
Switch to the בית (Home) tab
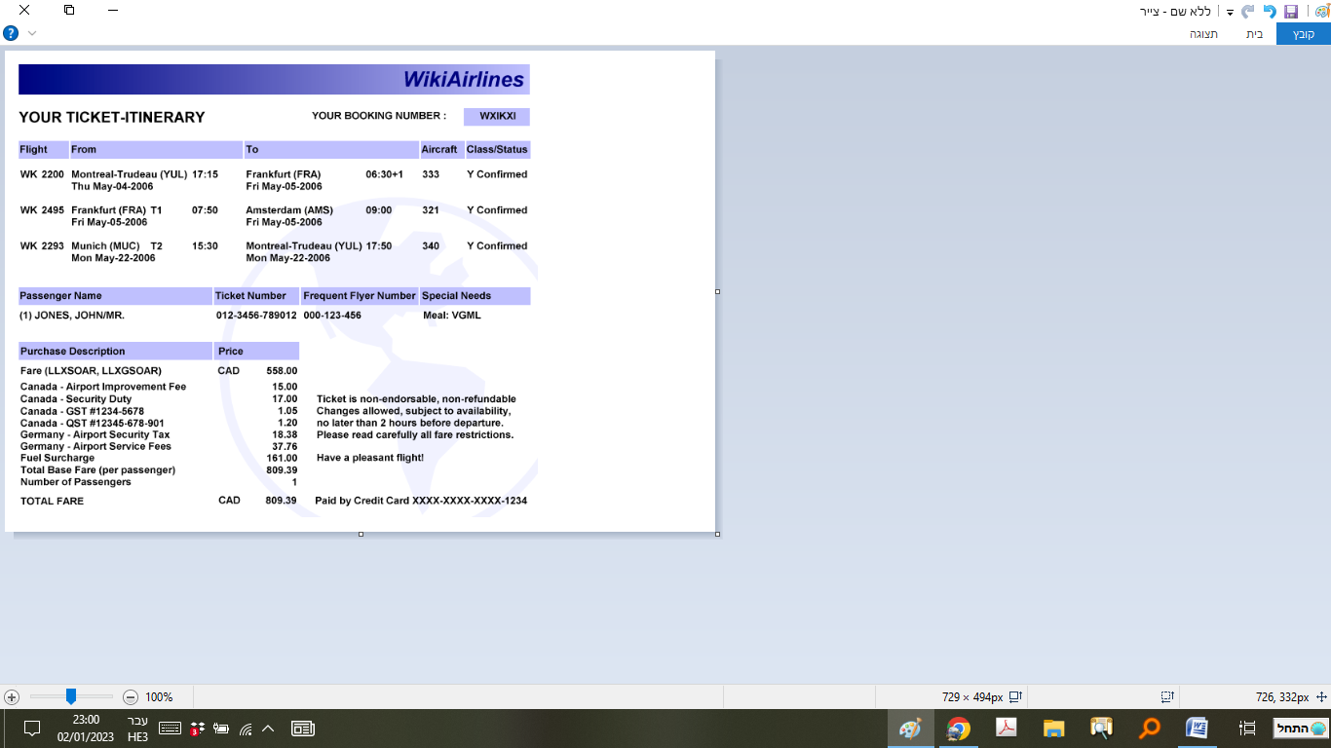[1254, 34]
